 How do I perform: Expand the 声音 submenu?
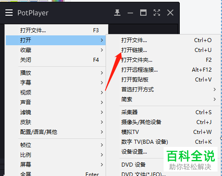point(56,103)
